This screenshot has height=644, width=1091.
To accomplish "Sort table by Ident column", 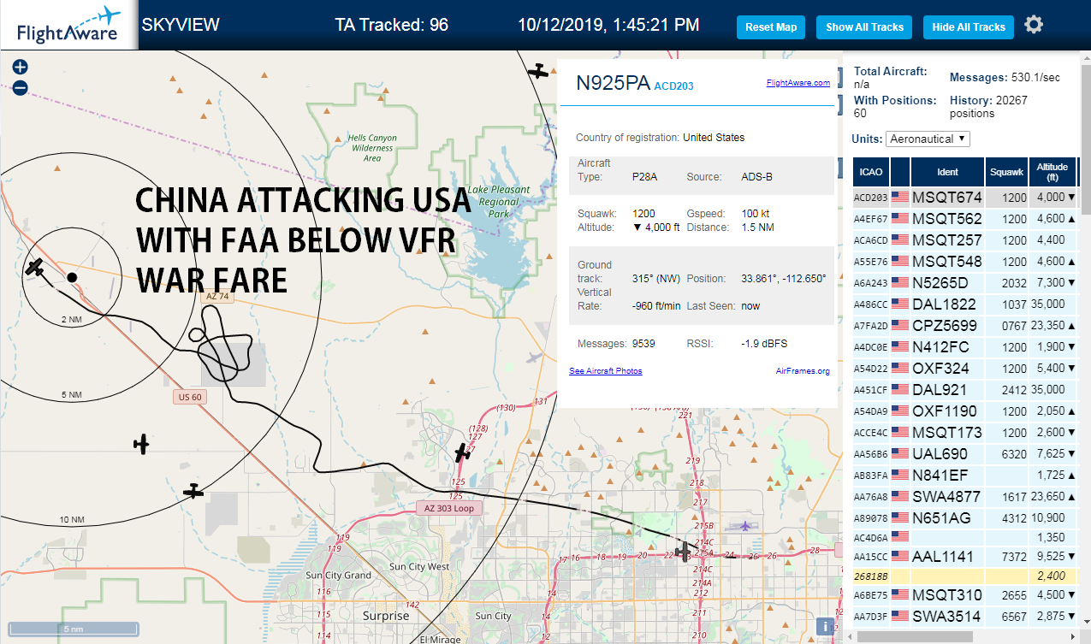I will tap(948, 172).
